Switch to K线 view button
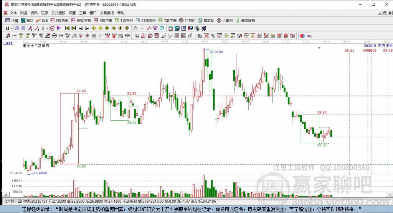The image size is (393, 213). 42,21
